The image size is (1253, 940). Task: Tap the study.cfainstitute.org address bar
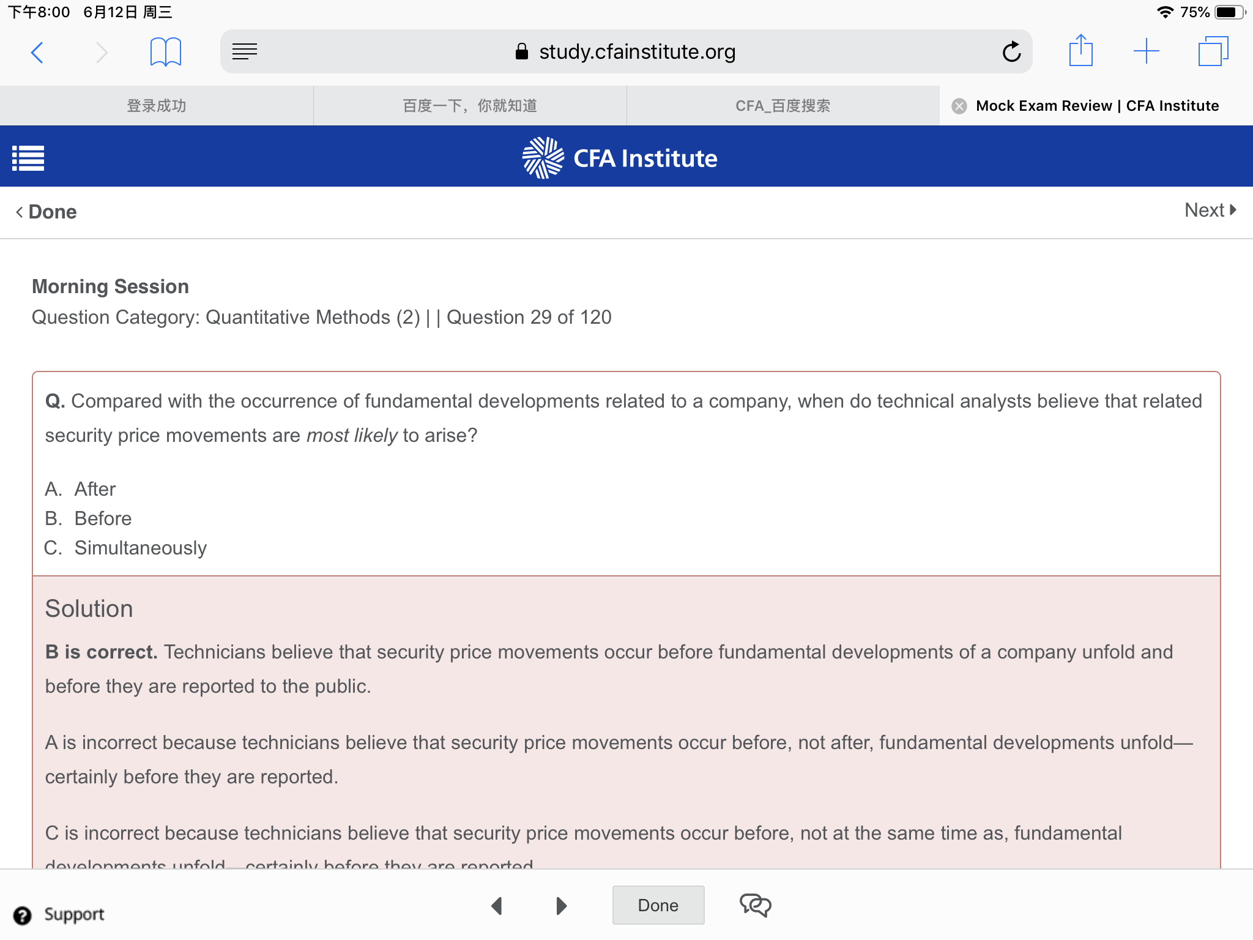tap(626, 51)
